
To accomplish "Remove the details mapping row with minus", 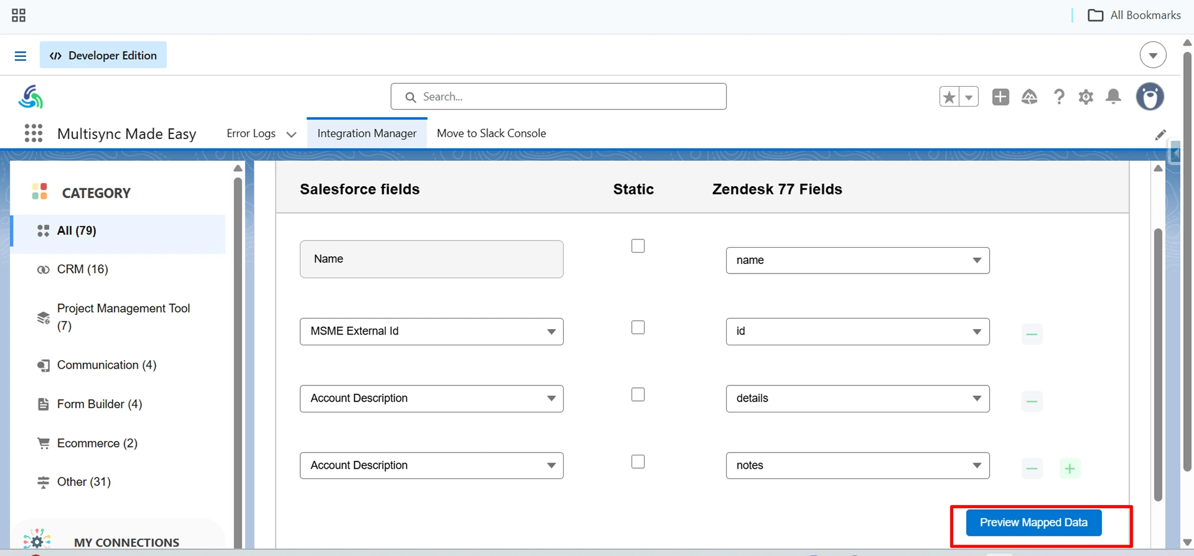I will pos(1032,401).
